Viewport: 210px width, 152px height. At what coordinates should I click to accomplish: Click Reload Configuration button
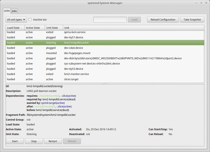[163, 20]
